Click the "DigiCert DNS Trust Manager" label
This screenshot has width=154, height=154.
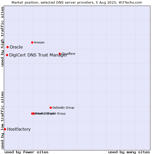point(38,55)
